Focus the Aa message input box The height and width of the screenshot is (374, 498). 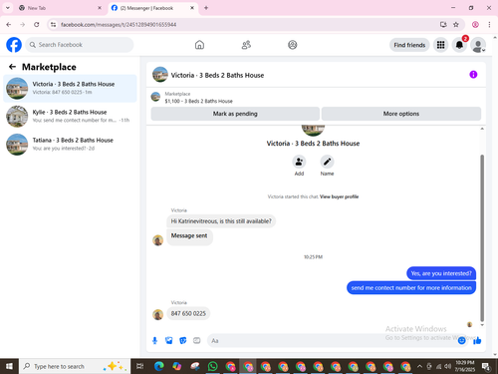332,341
